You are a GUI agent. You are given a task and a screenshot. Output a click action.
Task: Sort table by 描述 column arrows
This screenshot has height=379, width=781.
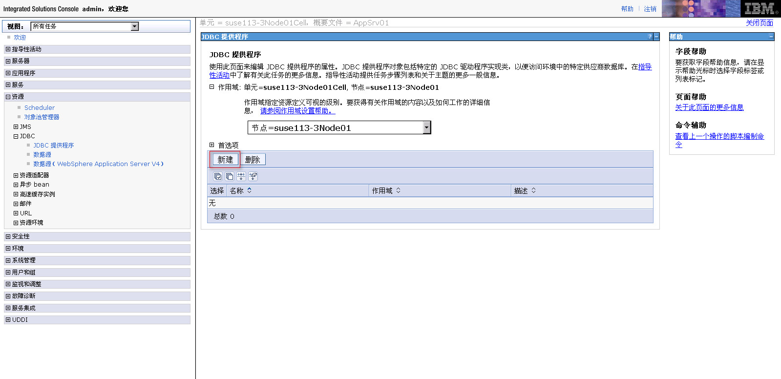point(533,190)
